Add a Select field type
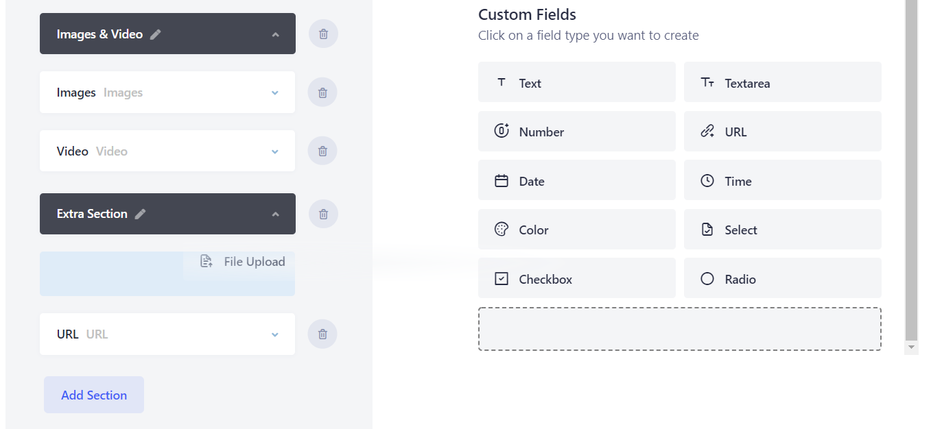This screenshot has height=429, width=931. (782, 229)
